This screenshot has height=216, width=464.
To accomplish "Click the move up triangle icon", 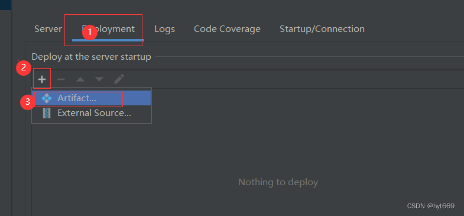I will [x=80, y=79].
